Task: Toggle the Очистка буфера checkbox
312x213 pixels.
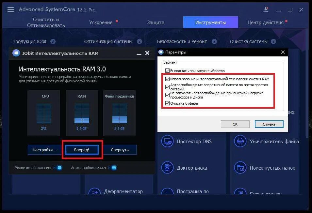Action: (x=167, y=103)
